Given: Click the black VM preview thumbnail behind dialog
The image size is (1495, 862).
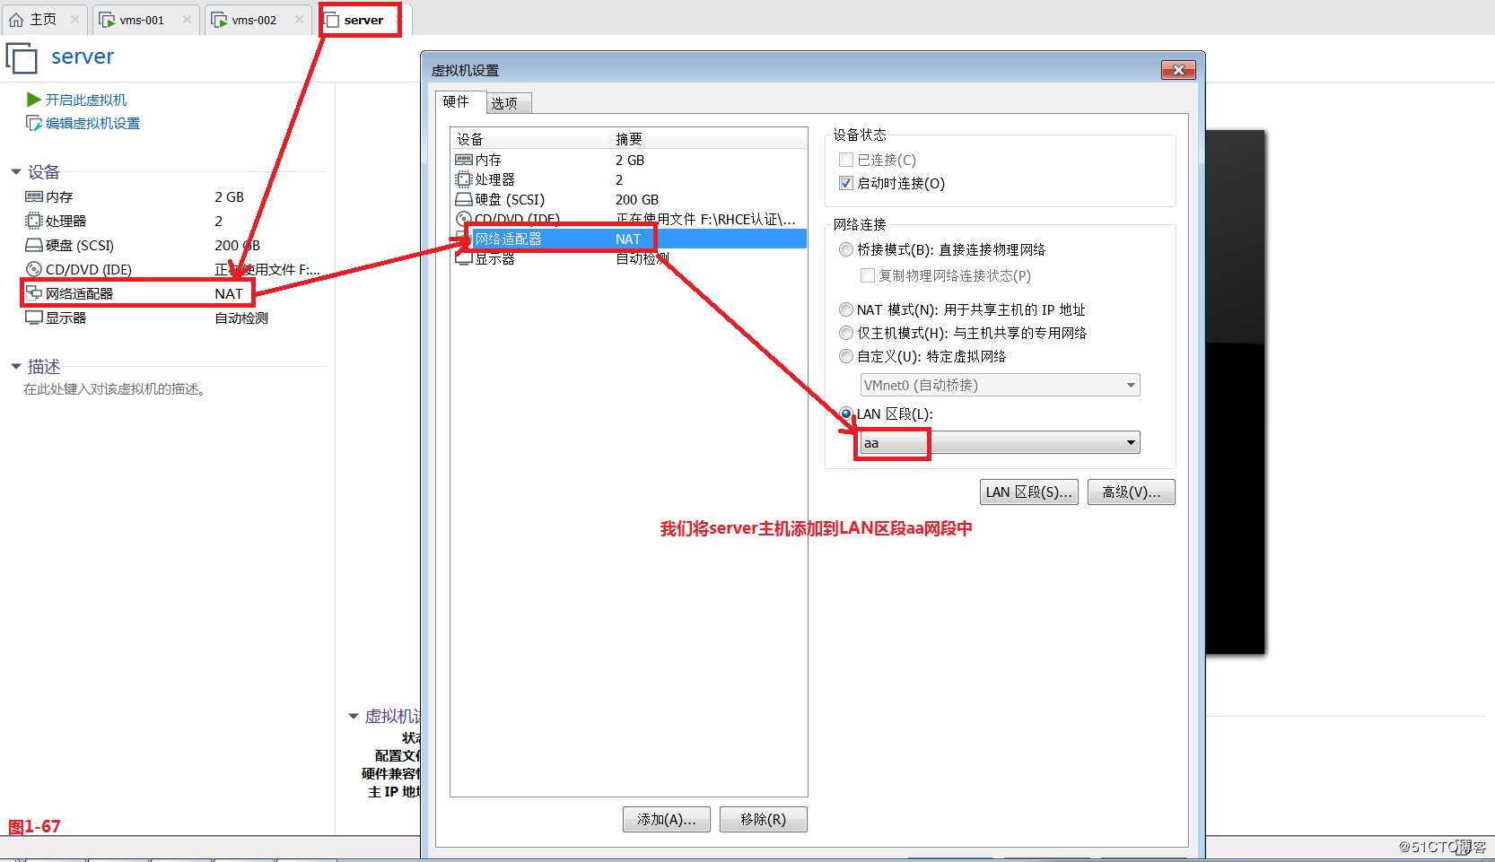Looking at the screenshot, I should (1235, 392).
